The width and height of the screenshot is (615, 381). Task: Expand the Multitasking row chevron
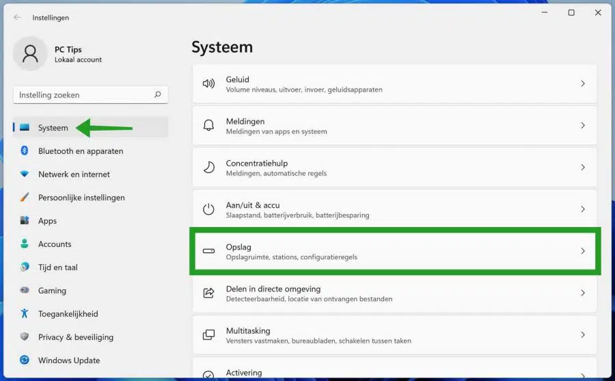[x=583, y=334]
